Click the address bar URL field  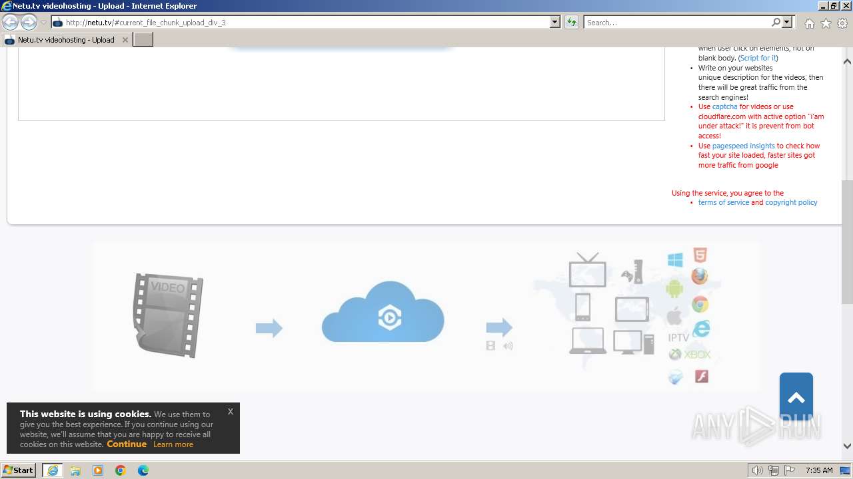[300, 23]
